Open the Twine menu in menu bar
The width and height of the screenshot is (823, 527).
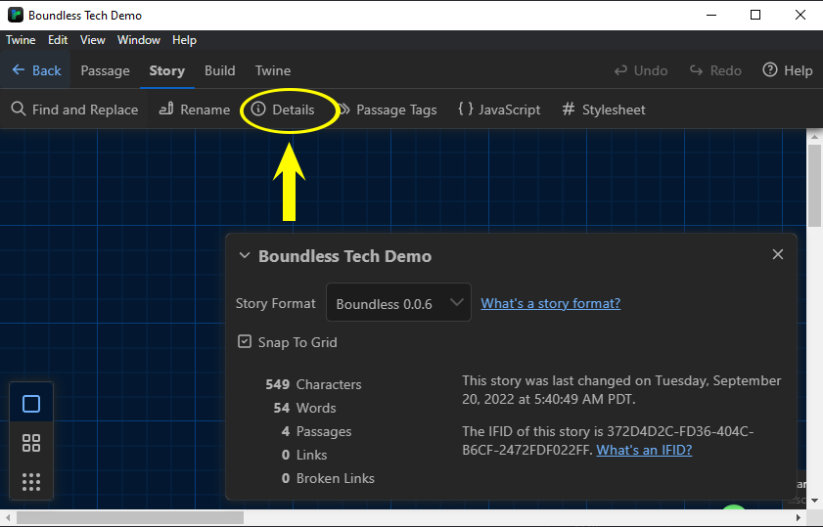pyautogui.click(x=21, y=40)
